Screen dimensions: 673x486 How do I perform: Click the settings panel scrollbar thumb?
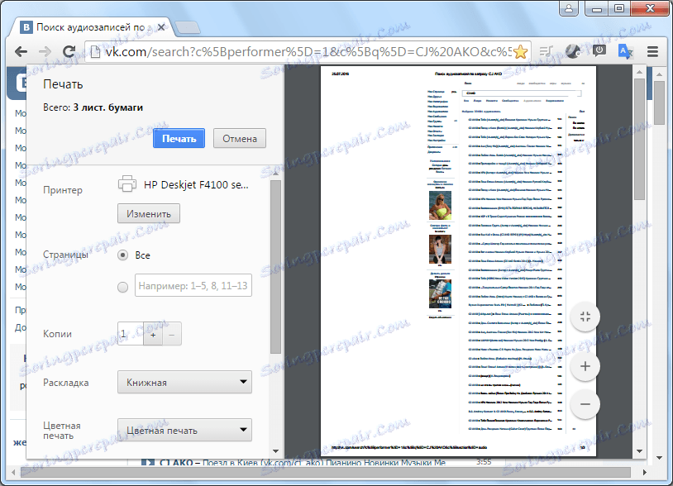[275, 267]
